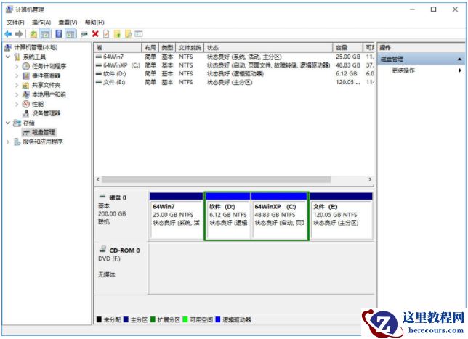This screenshot has width=468, height=339.
Task: Expand the 性能 node
Action: coord(17,104)
